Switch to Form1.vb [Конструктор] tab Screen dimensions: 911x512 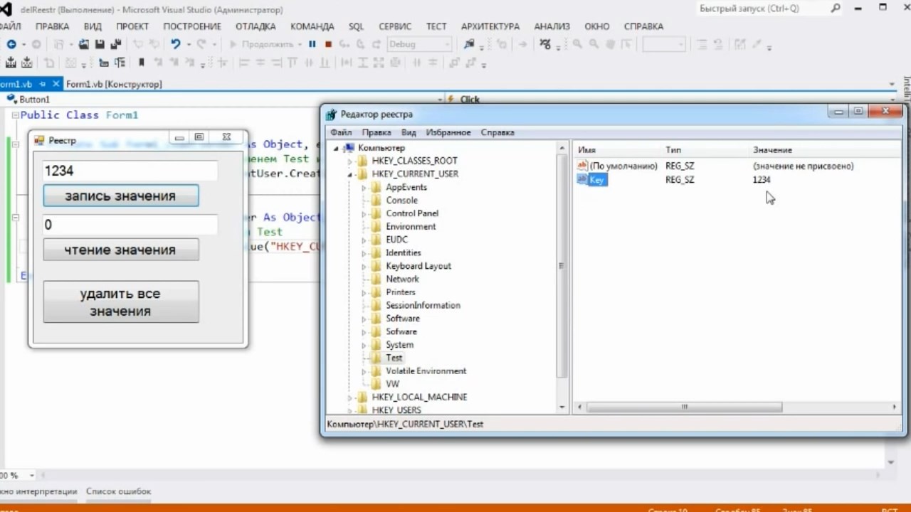114,84
